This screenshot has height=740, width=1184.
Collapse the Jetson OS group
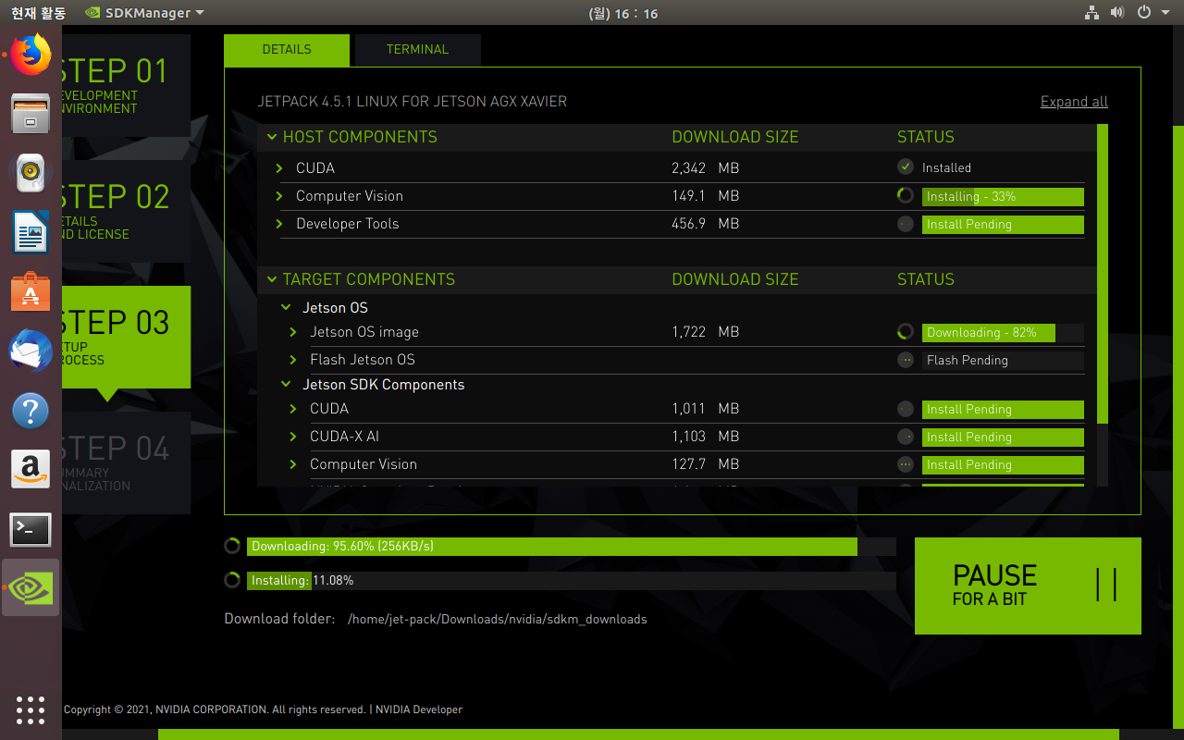tap(286, 308)
